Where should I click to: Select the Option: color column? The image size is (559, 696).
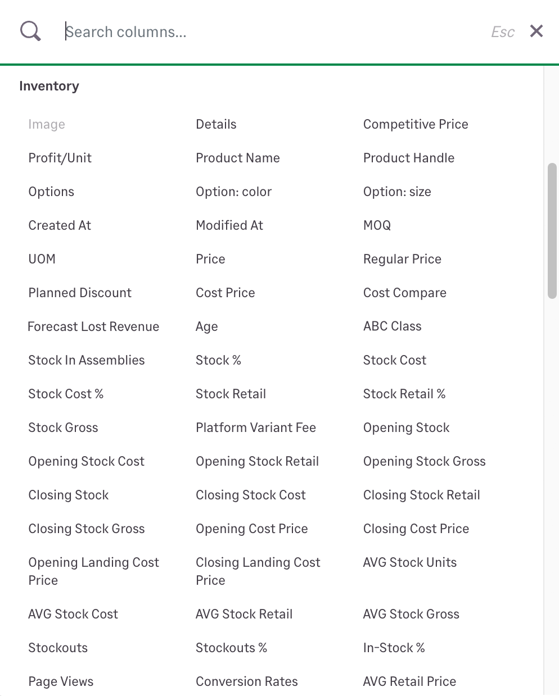point(233,192)
